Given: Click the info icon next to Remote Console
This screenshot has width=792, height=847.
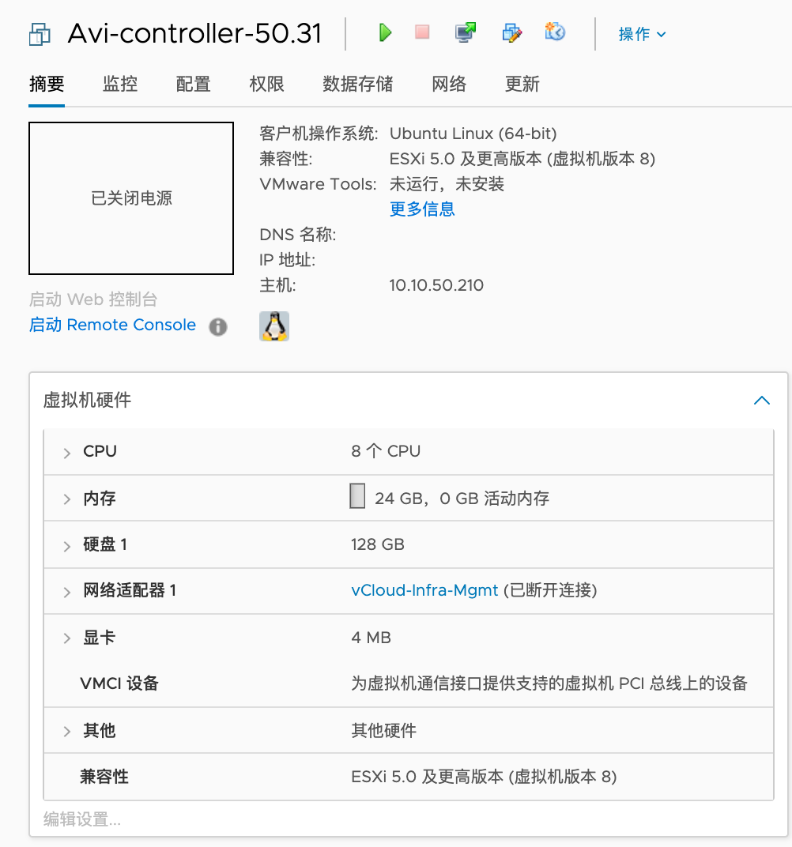Looking at the screenshot, I should click(x=218, y=327).
